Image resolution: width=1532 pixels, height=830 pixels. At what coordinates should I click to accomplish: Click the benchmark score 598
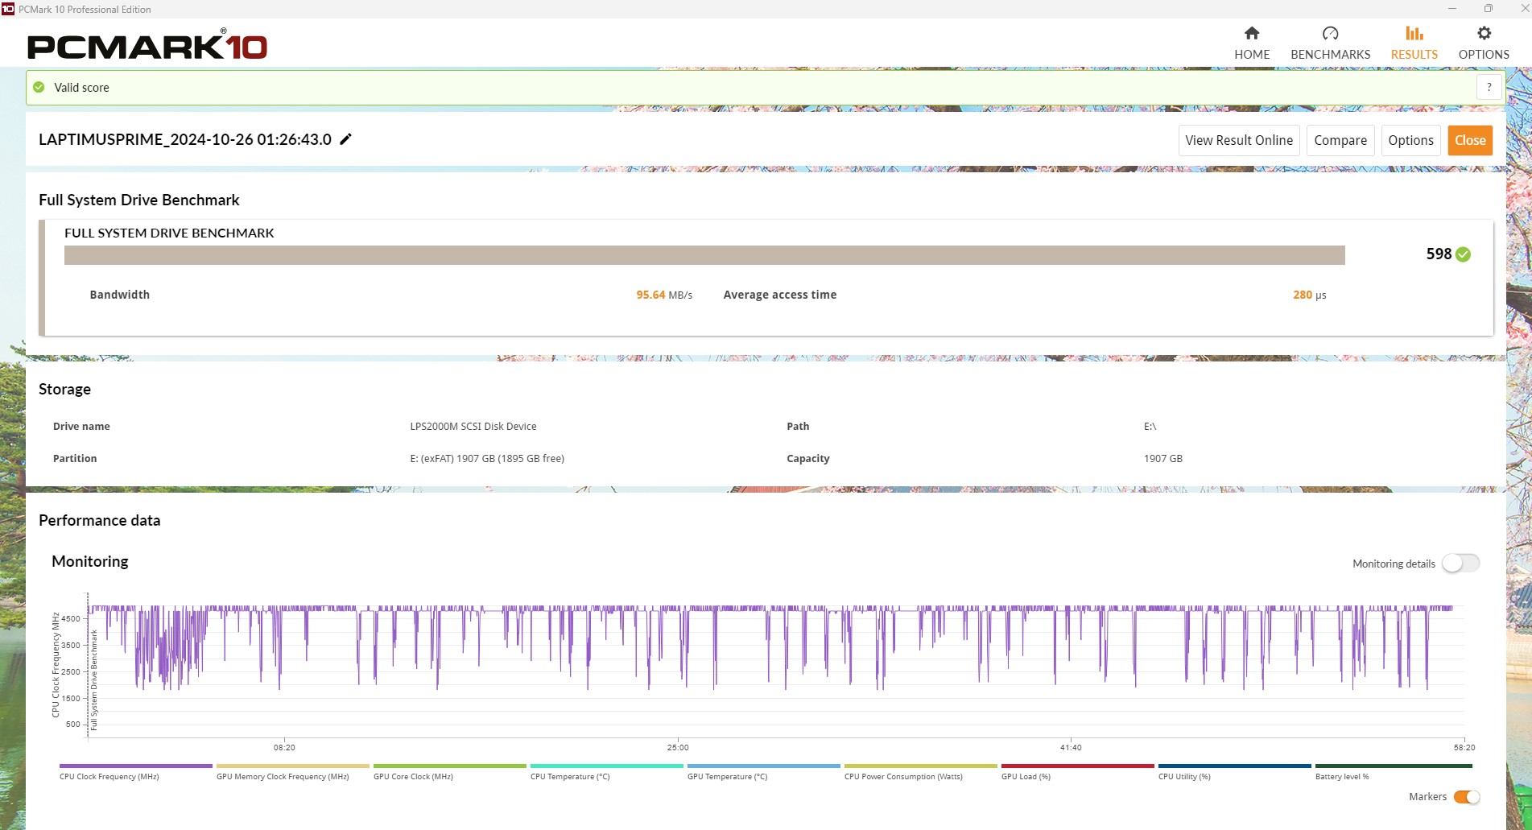(x=1439, y=254)
